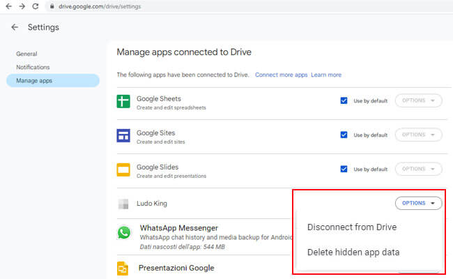The image size is (453, 279).
Task: Click the Ludo King app name
Action: tap(152, 204)
